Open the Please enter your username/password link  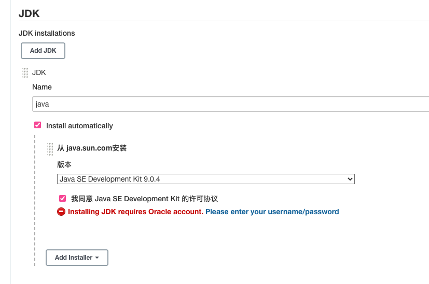tap(272, 212)
